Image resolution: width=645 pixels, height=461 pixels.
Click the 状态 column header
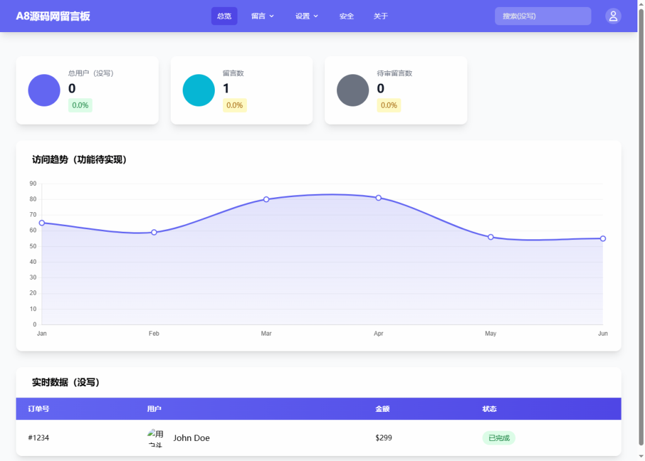pos(489,409)
